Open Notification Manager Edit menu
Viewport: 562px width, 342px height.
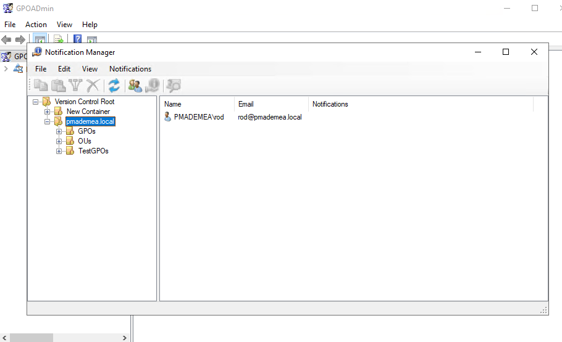64,68
